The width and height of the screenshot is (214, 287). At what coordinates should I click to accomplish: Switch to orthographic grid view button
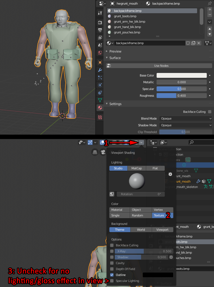click(95, 152)
